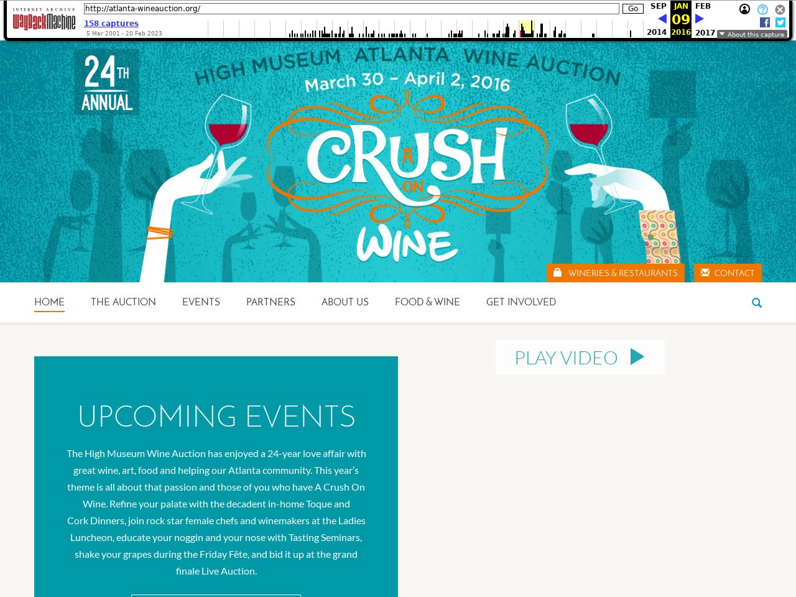Image resolution: width=796 pixels, height=597 pixels.
Task: Click the Wineries & Restaurants button
Action: click(616, 273)
